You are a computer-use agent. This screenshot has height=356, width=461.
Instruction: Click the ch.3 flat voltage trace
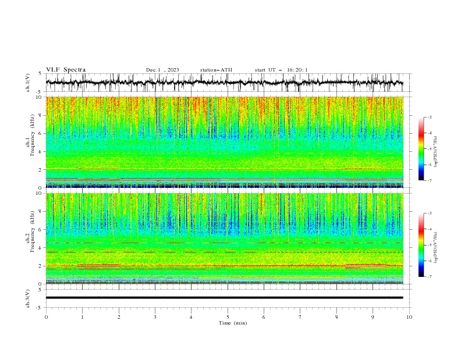[x=225, y=298]
